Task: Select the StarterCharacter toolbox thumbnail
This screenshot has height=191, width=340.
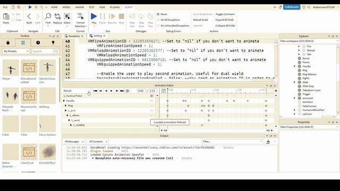Action: coord(47,68)
